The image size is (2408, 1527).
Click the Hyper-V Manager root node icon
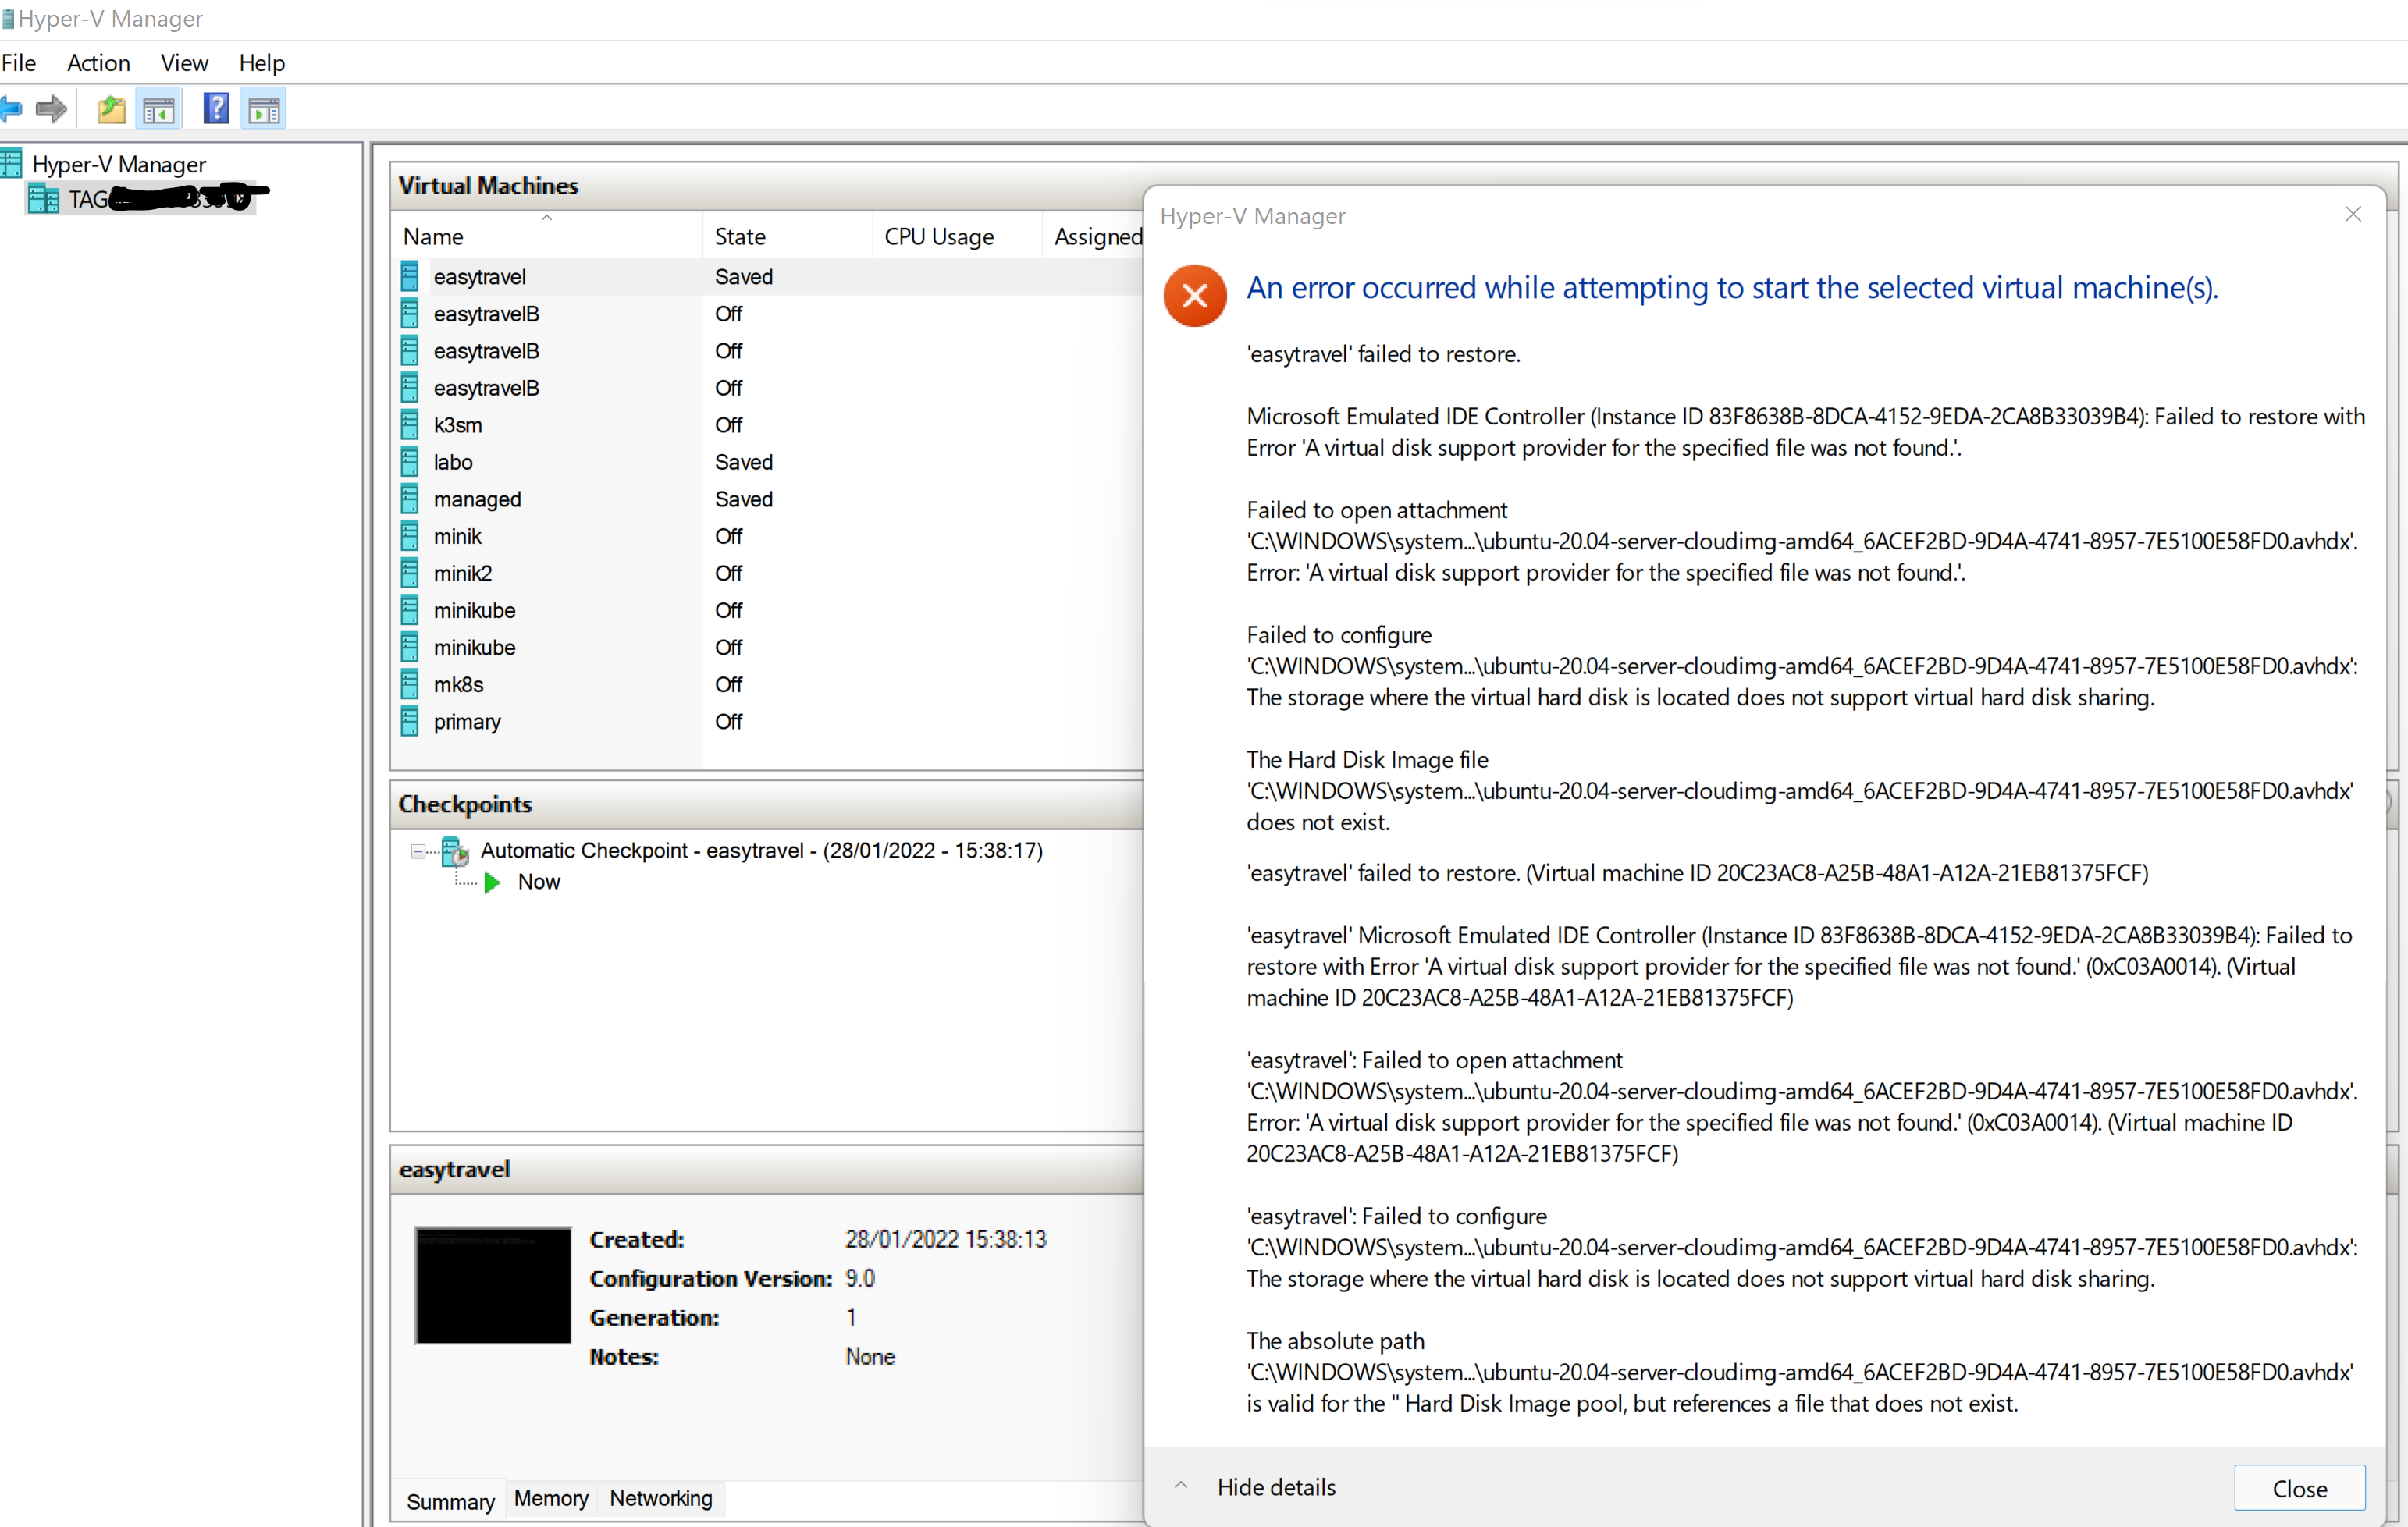12,163
